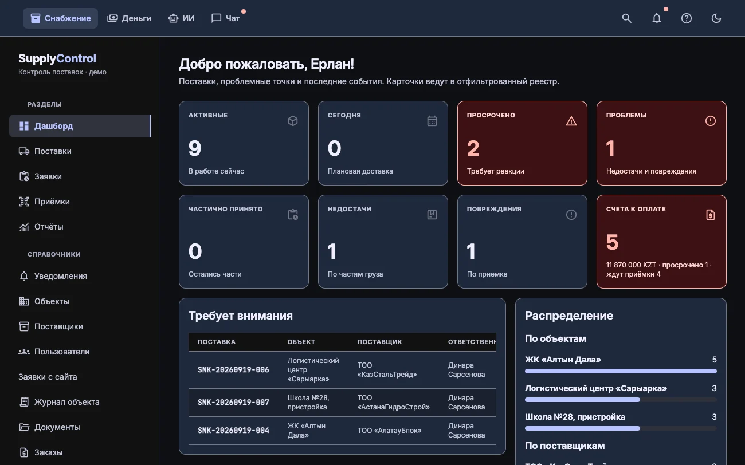Open the Проблемы card

coord(661,143)
